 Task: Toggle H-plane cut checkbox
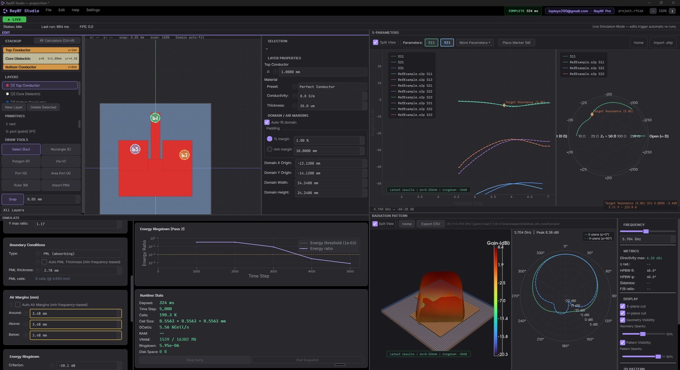point(622,313)
